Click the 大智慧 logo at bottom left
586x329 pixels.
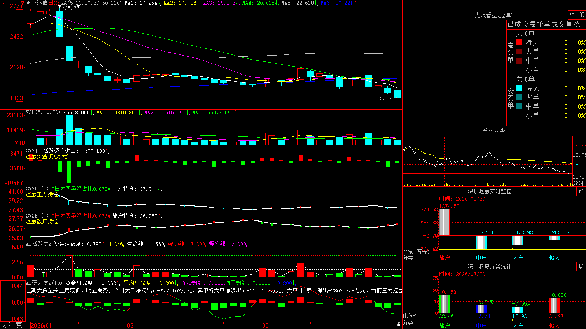(x=11, y=325)
